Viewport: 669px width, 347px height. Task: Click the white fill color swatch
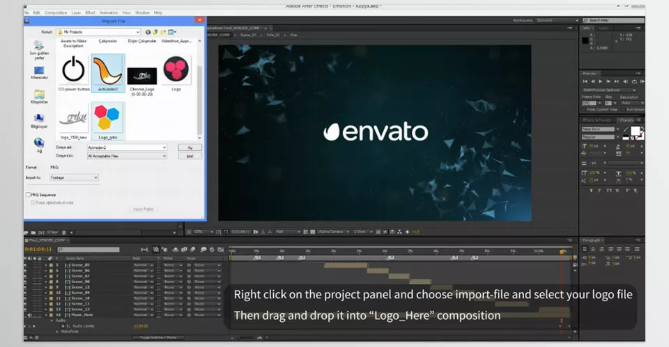tap(636, 131)
